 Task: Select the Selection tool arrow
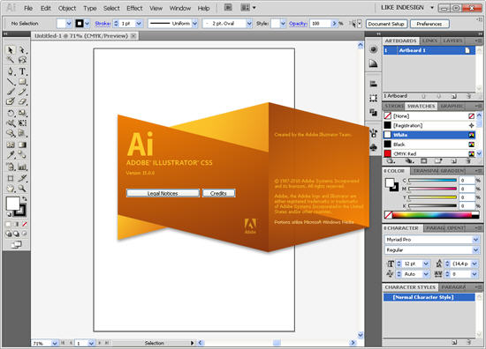pyautogui.click(x=11, y=49)
